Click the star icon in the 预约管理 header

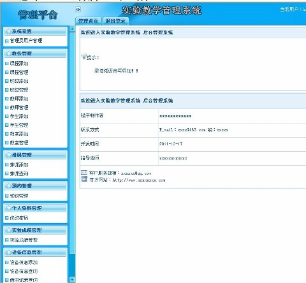tap(9, 185)
